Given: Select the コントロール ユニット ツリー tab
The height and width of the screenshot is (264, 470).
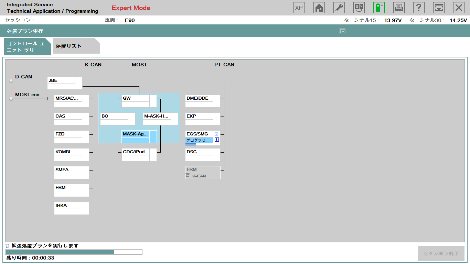Looking at the screenshot, I should (26, 47).
